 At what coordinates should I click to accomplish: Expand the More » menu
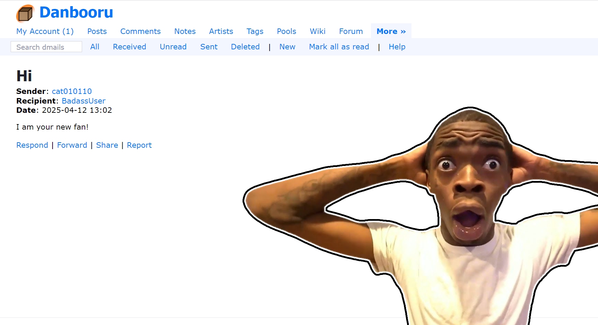pos(391,31)
